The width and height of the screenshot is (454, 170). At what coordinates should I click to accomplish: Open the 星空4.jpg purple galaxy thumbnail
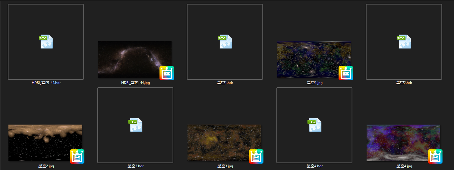point(403,143)
